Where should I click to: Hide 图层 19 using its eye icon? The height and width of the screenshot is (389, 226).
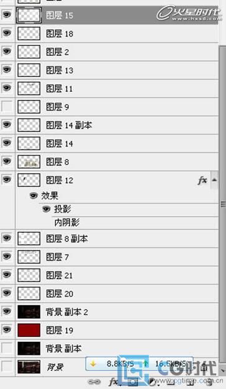(7, 329)
